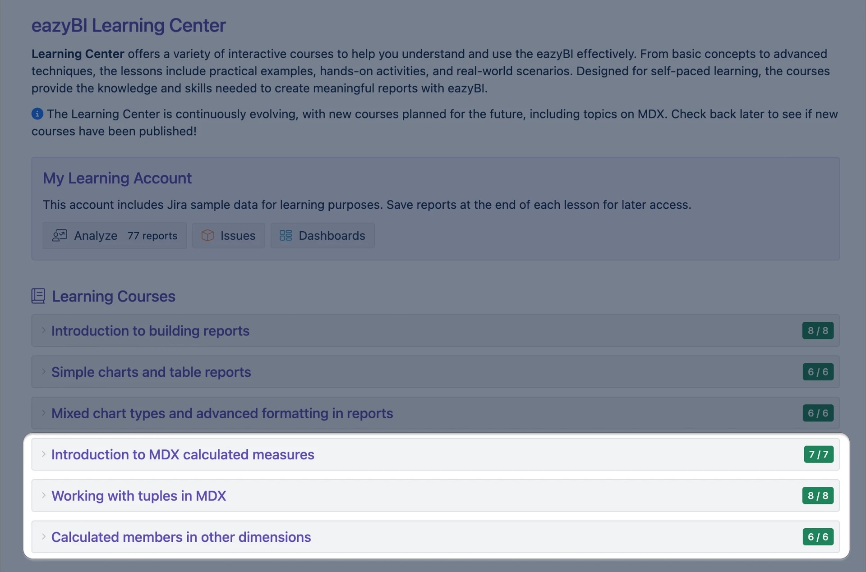Click the blue info icon

[37, 114]
